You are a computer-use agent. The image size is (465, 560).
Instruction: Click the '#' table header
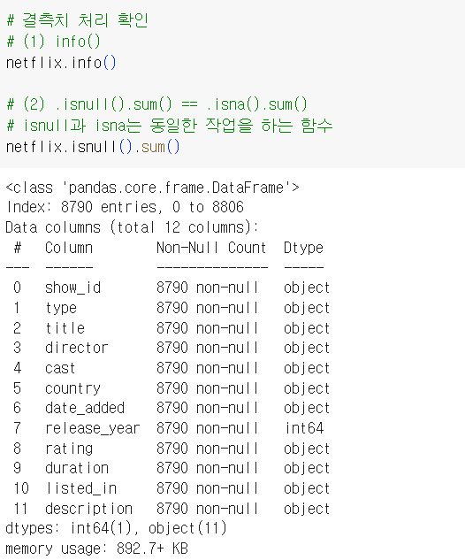18,248
